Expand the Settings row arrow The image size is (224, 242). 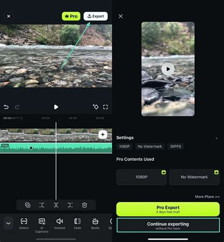[216, 138]
